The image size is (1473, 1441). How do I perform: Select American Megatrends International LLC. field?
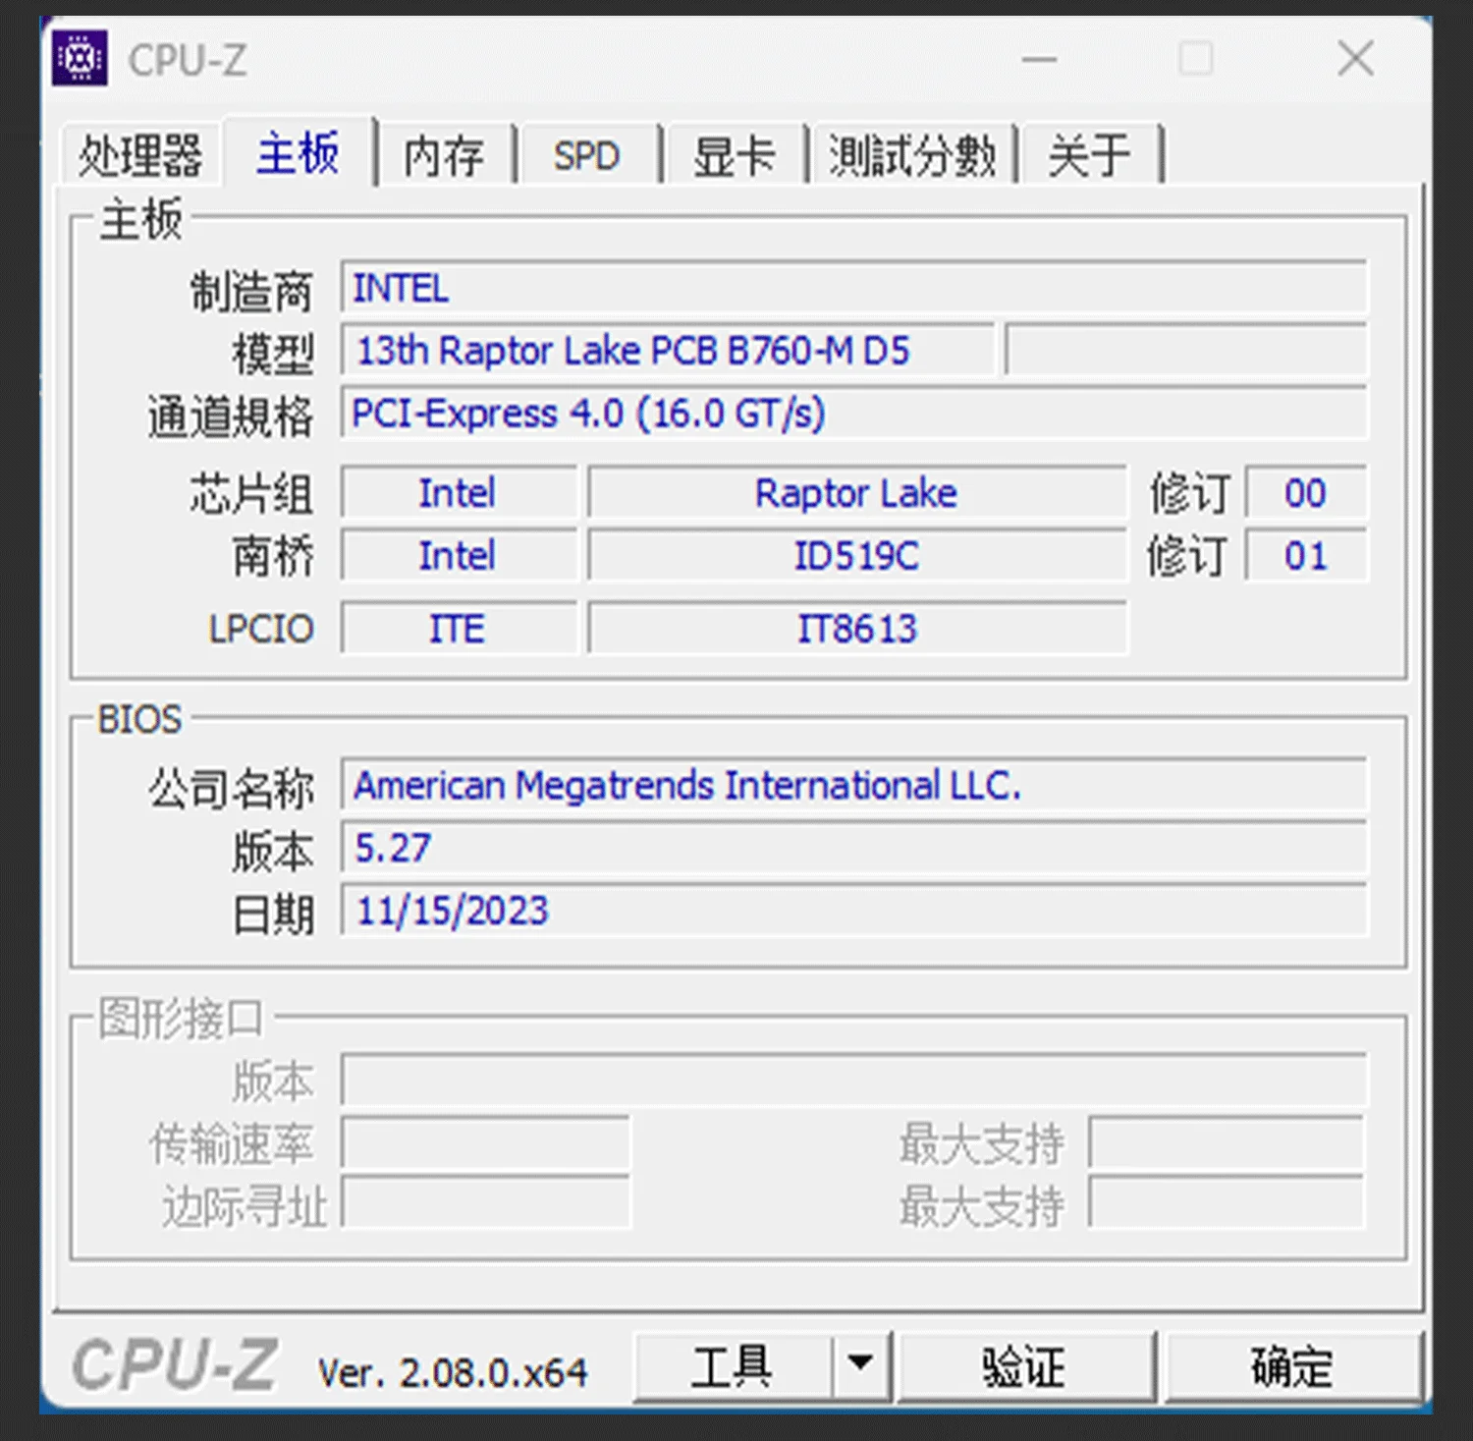853,786
